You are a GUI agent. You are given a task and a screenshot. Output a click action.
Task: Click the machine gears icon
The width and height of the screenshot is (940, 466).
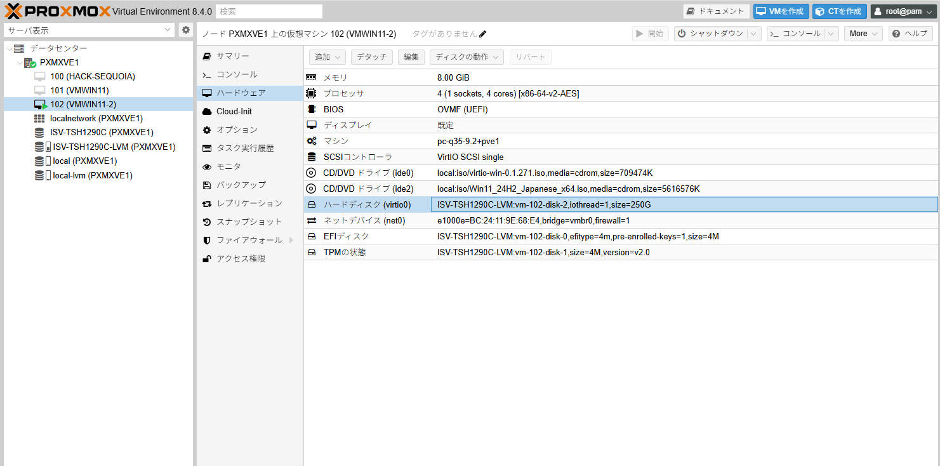(311, 141)
